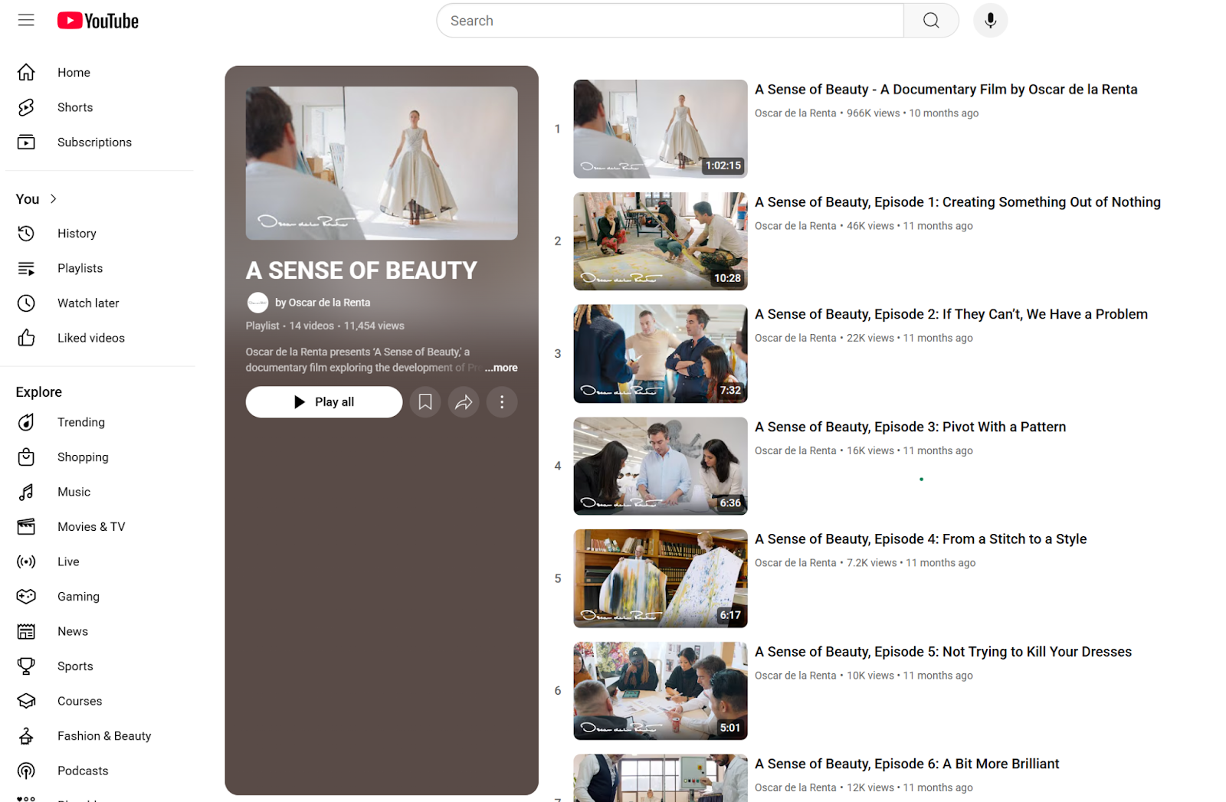Click playlist cover thumbnail image
The width and height of the screenshot is (1226, 802).
click(382, 163)
